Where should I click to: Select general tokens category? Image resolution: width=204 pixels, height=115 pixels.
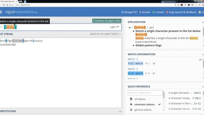coord(143,110)
